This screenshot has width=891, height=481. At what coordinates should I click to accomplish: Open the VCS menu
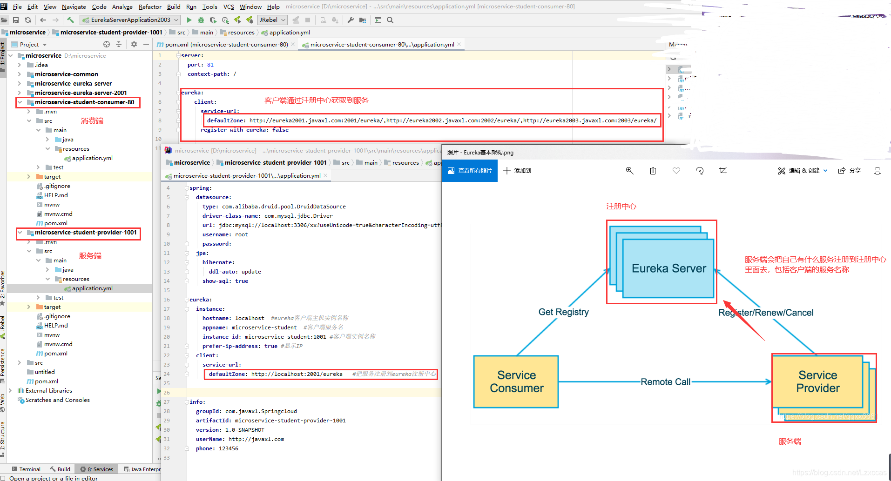229,7
